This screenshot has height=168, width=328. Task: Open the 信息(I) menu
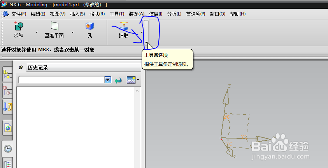156,14
